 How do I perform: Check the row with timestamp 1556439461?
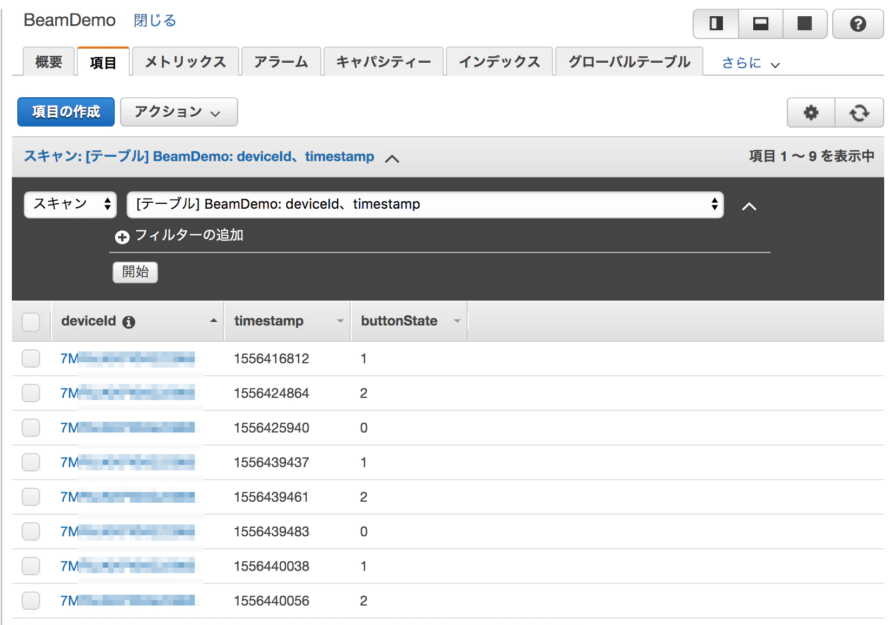click(31, 497)
